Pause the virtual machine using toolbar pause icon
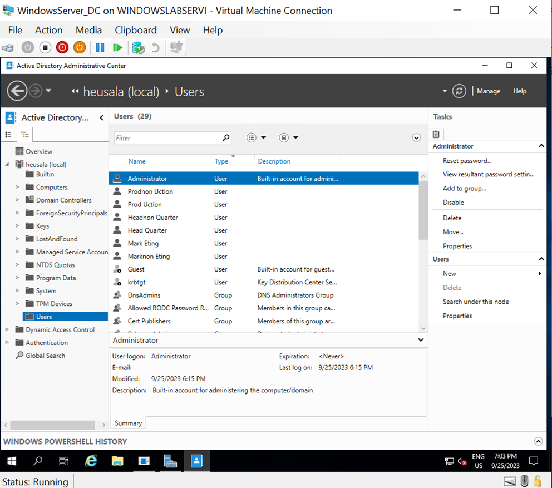Screen dimensions: 552x488 click(100, 47)
